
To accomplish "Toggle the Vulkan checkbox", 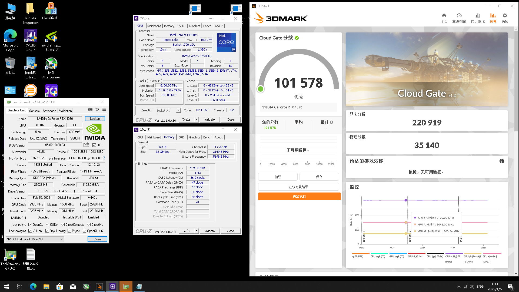I will pos(30,231).
